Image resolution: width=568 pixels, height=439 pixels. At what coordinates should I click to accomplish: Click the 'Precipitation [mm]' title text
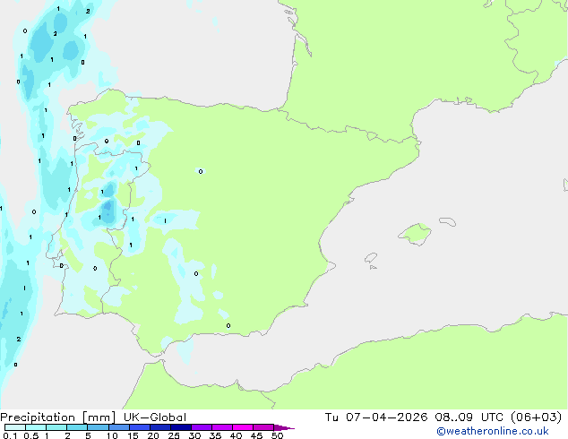pyautogui.click(x=58, y=417)
